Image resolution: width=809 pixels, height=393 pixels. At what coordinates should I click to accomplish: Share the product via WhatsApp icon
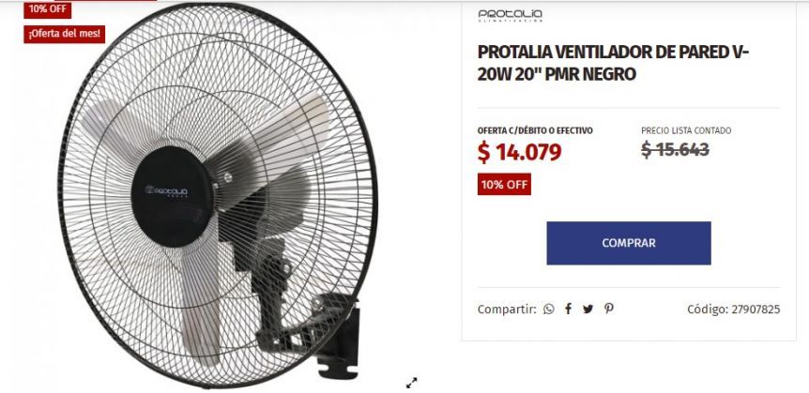[549, 310]
